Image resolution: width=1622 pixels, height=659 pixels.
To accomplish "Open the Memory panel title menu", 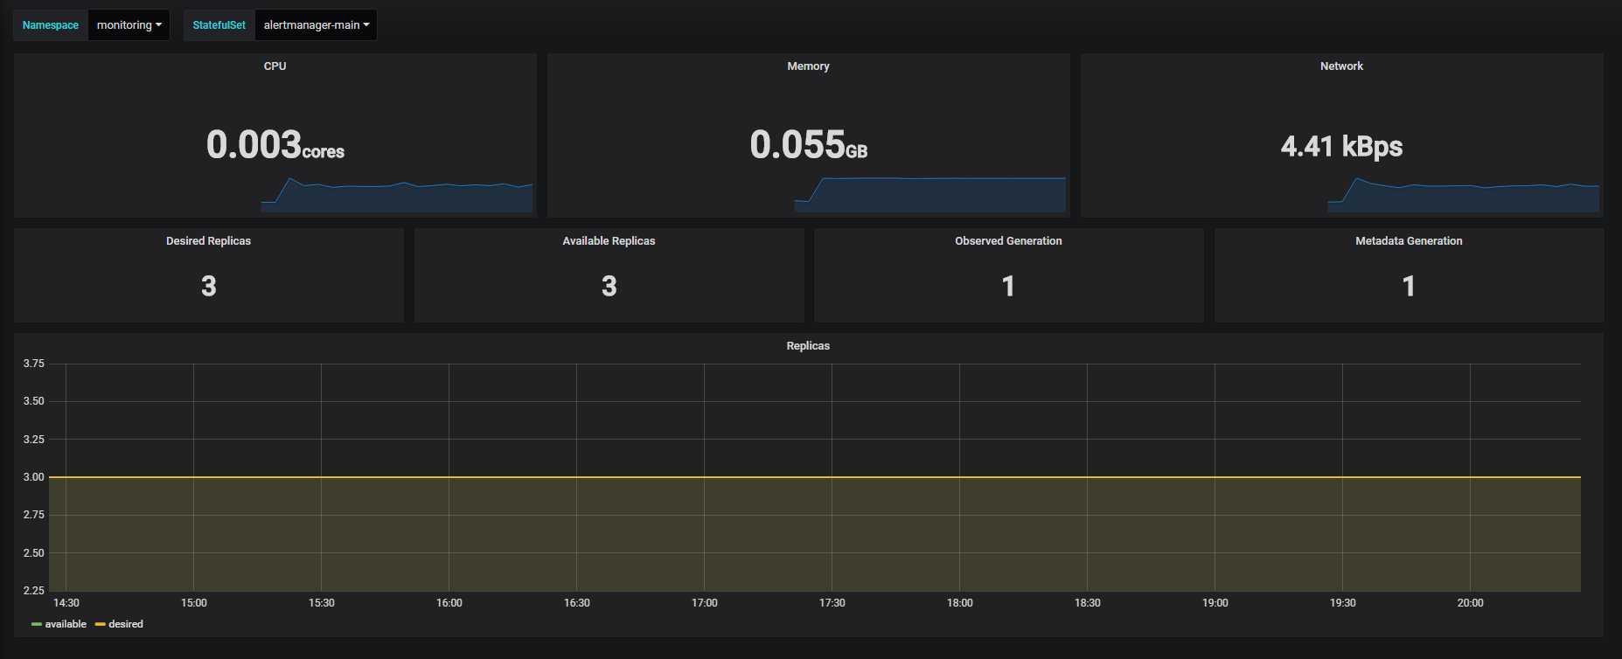I will coord(808,66).
